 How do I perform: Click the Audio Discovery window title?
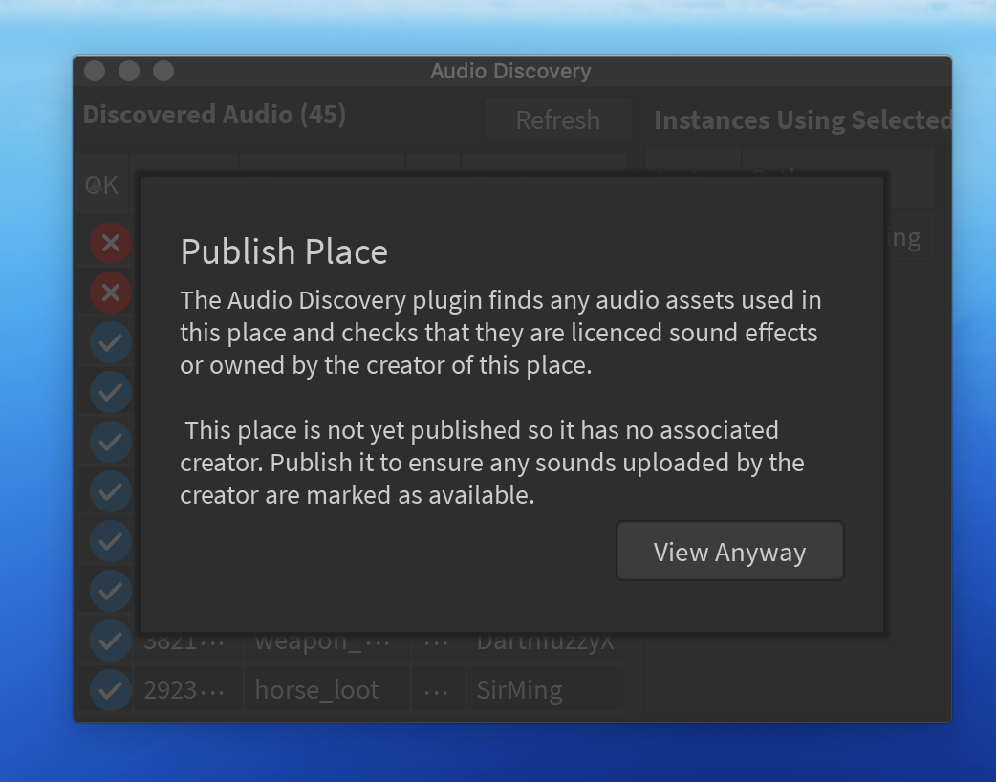[x=510, y=71]
